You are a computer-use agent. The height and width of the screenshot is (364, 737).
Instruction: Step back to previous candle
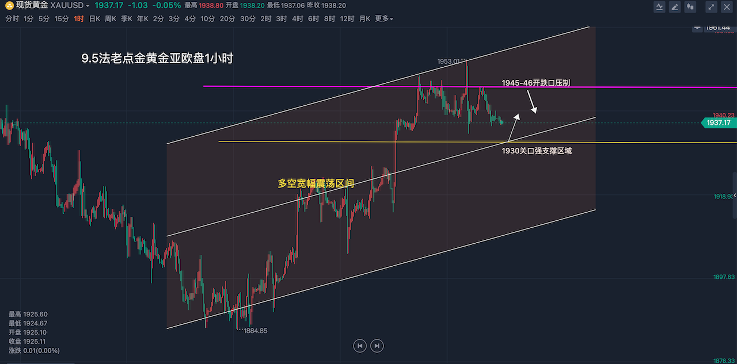(x=359, y=346)
